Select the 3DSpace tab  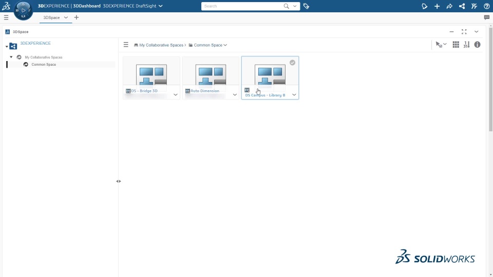(x=51, y=17)
